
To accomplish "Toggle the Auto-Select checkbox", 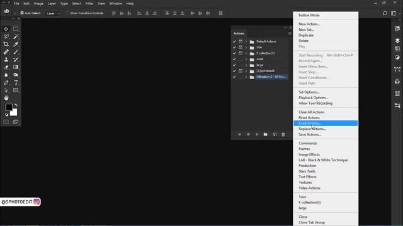I will coord(22,13).
